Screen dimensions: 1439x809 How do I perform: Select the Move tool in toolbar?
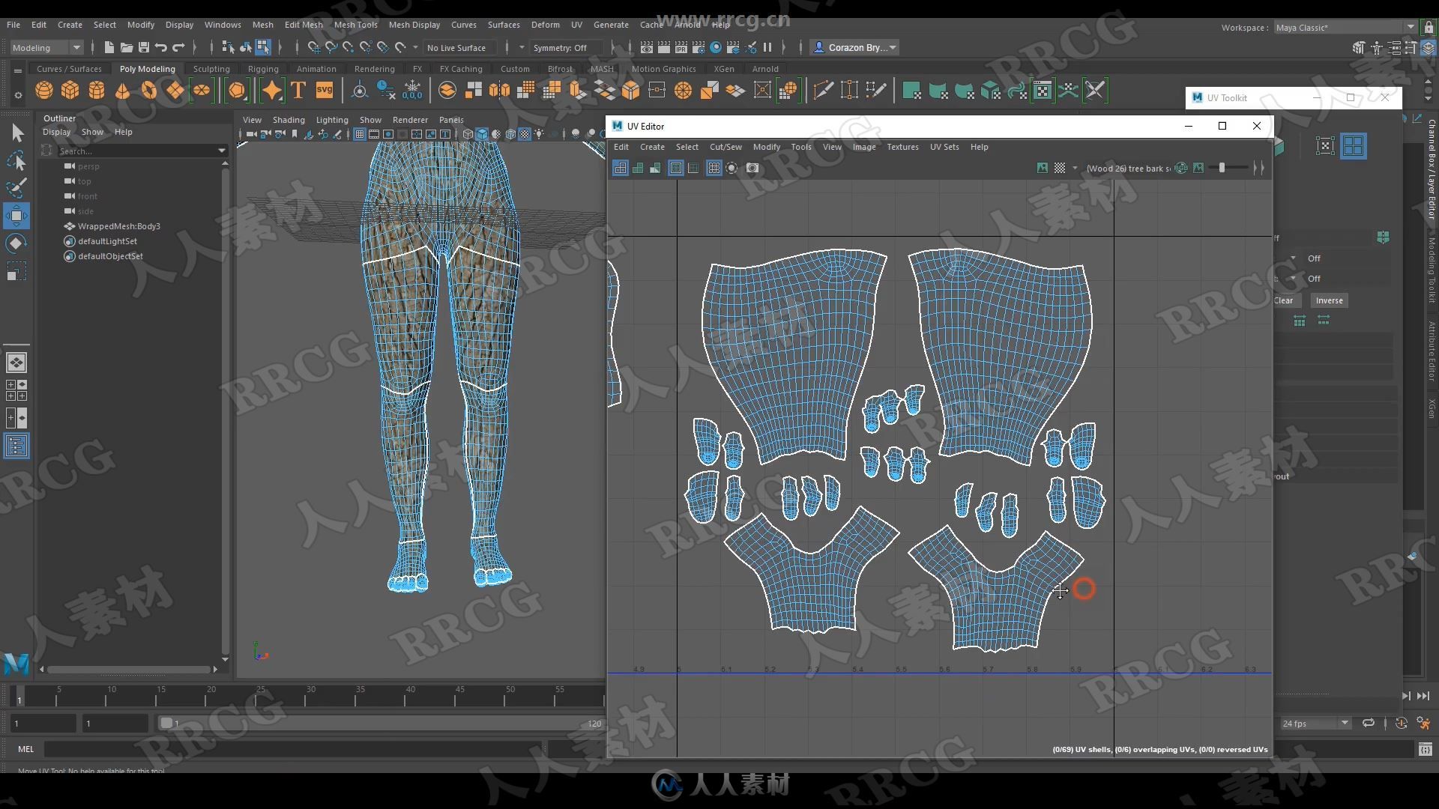[x=16, y=216]
